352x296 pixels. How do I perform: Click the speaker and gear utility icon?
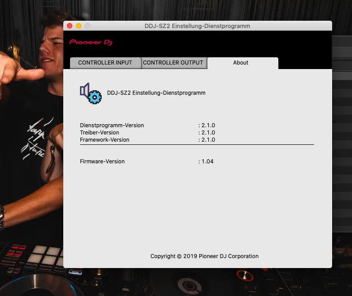coord(91,93)
